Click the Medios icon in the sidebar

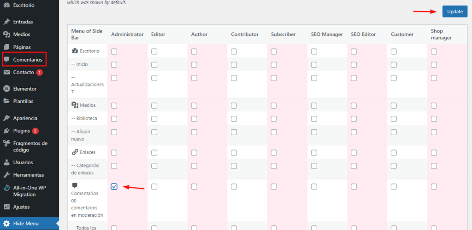click(x=6, y=34)
